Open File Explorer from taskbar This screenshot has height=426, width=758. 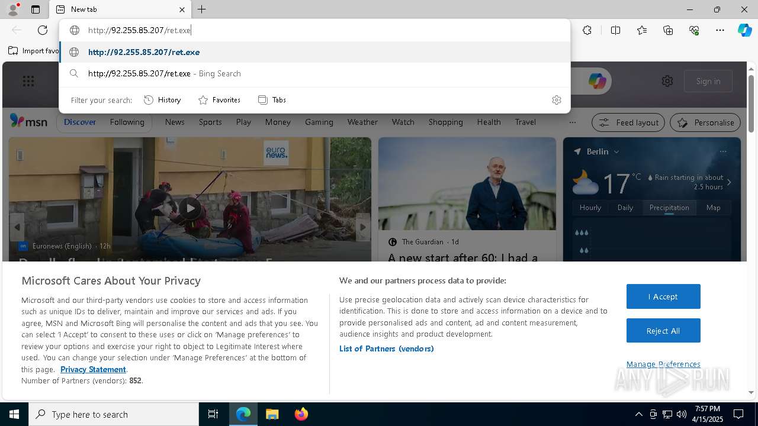pyautogui.click(x=272, y=414)
